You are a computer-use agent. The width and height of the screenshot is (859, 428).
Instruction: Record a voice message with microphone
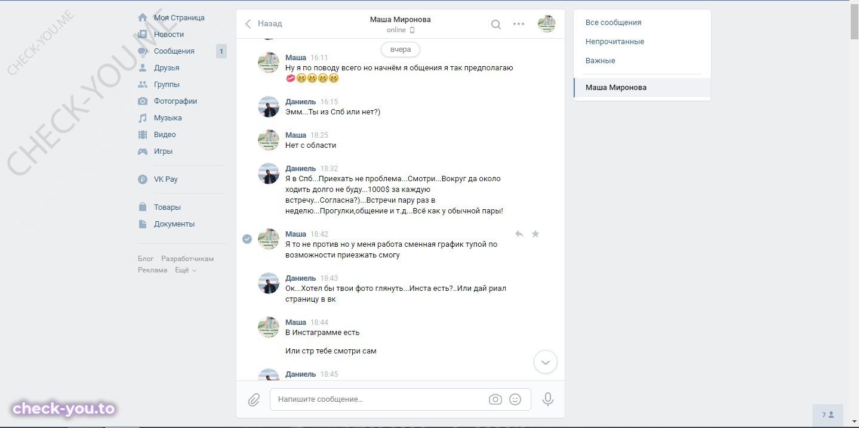547,399
